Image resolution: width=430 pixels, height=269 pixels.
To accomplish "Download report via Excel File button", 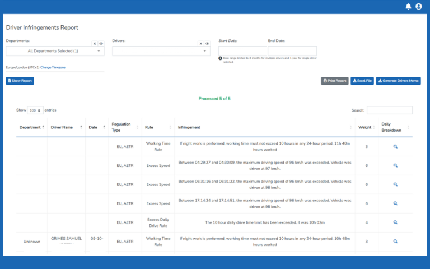I will coord(362,81).
